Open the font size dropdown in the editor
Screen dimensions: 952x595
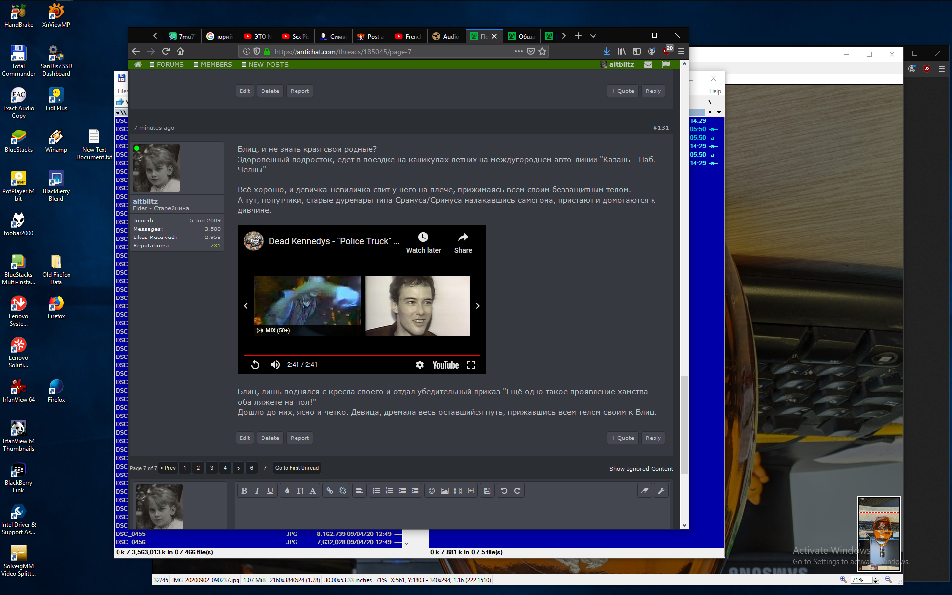pos(300,491)
